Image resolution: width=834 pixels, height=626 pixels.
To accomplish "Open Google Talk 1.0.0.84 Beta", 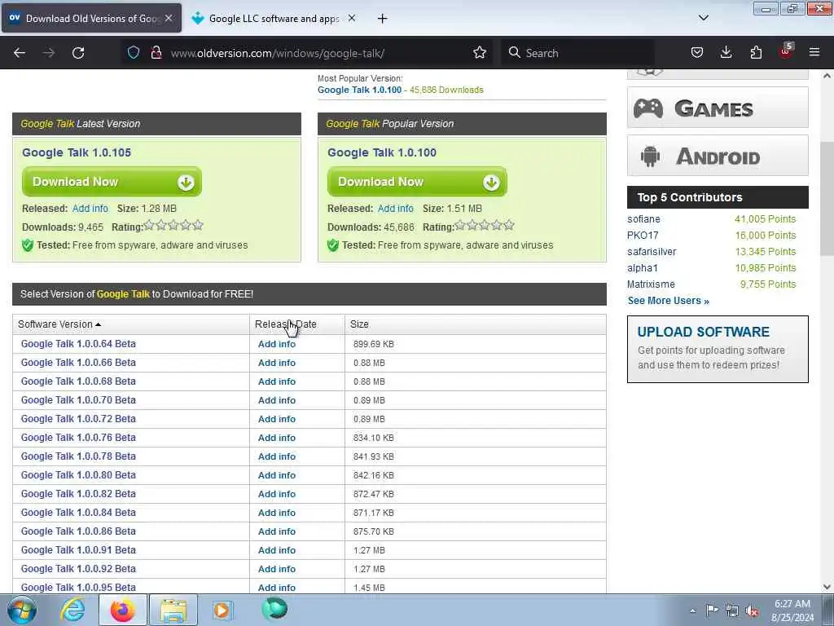I will click(x=78, y=513).
